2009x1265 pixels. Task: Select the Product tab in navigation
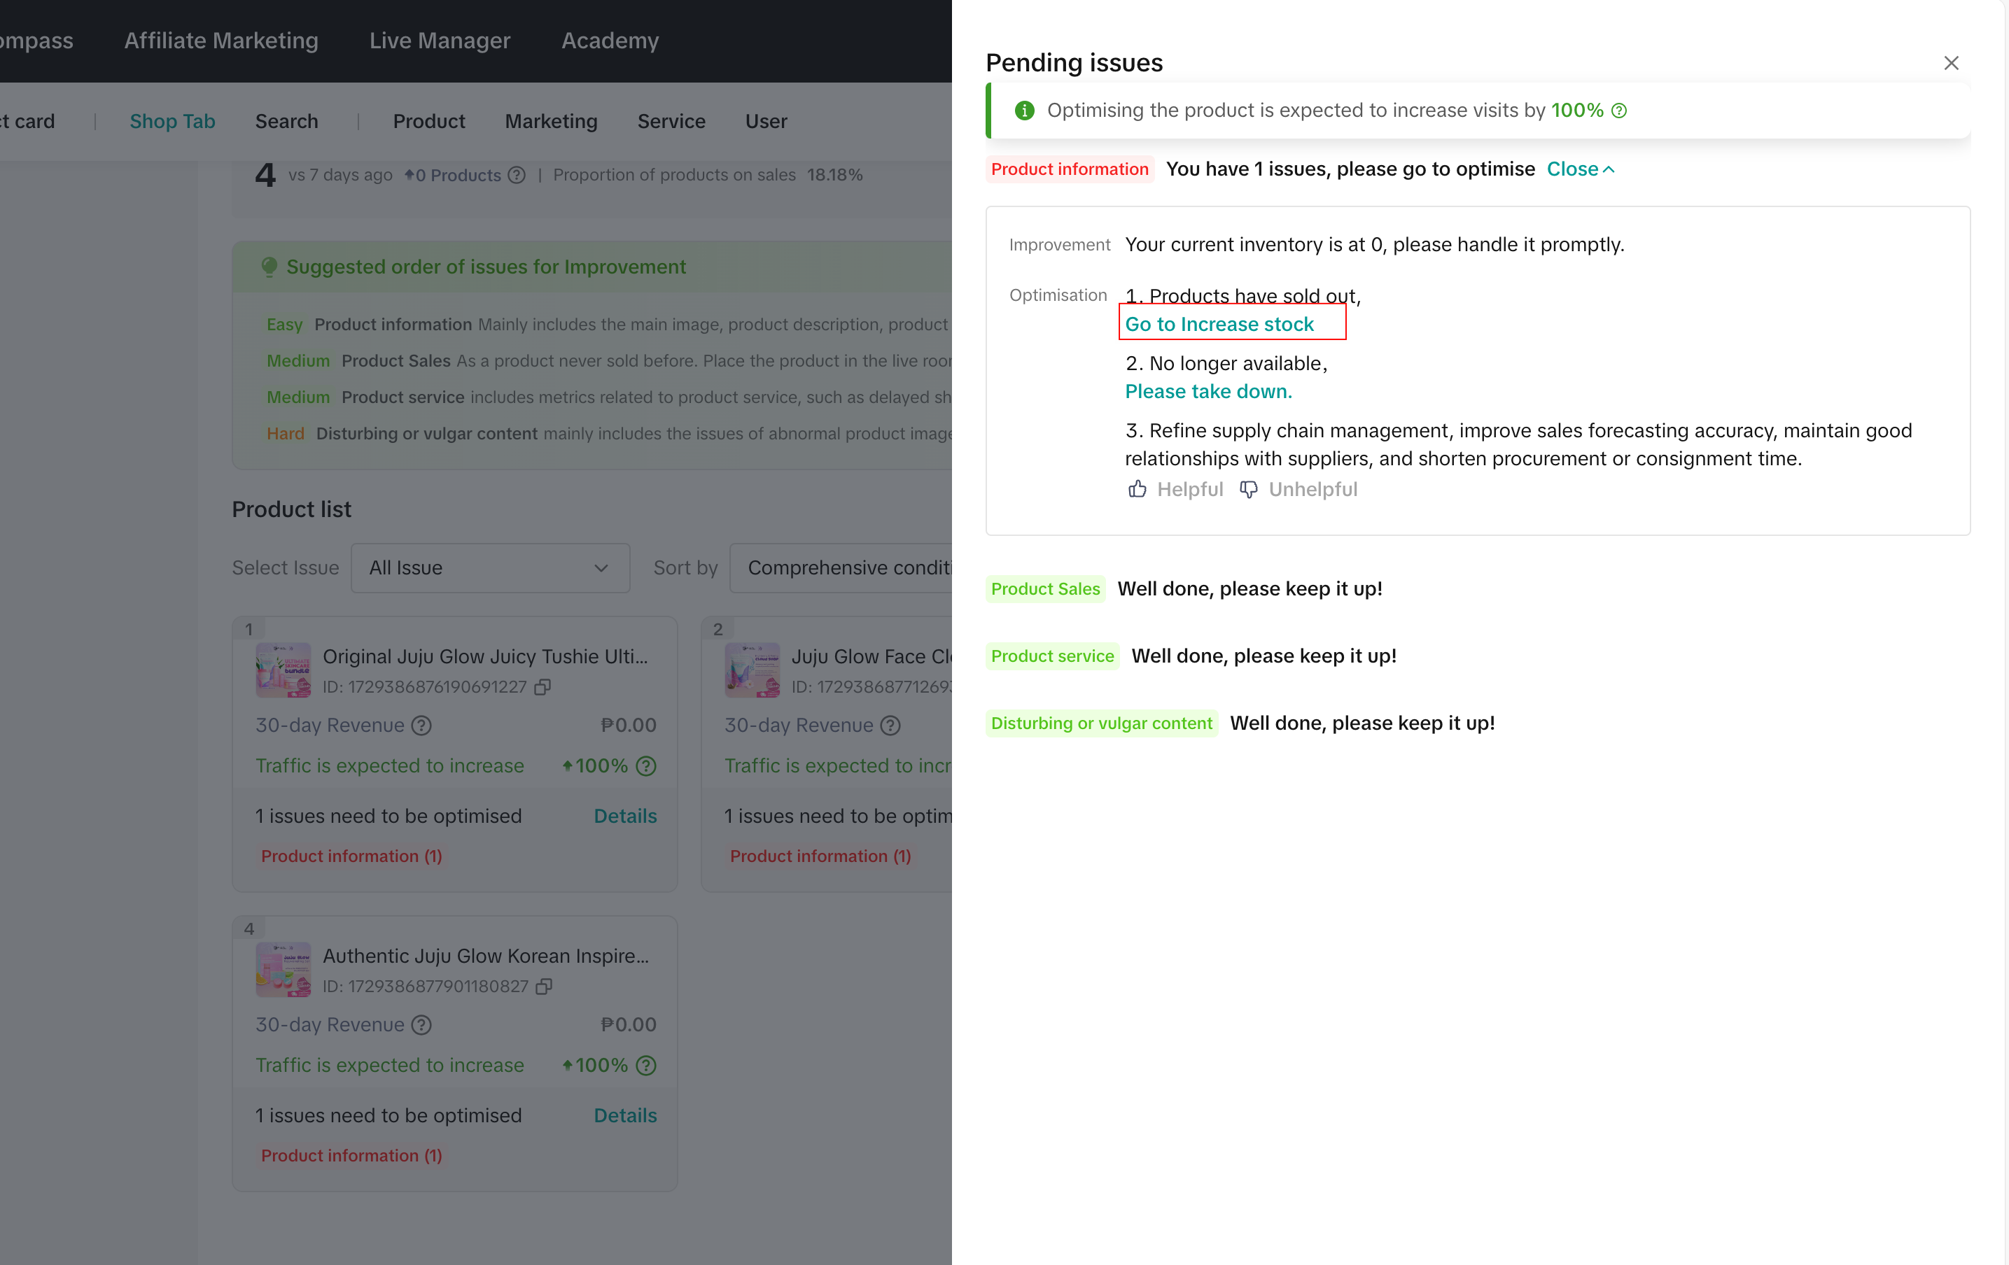tap(428, 121)
